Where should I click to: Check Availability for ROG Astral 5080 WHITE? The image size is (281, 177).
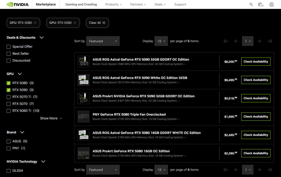click(256, 135)
